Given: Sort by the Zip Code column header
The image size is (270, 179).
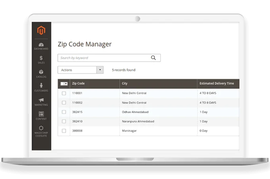Looking at the screenshot, I should [x=78, y=84].
